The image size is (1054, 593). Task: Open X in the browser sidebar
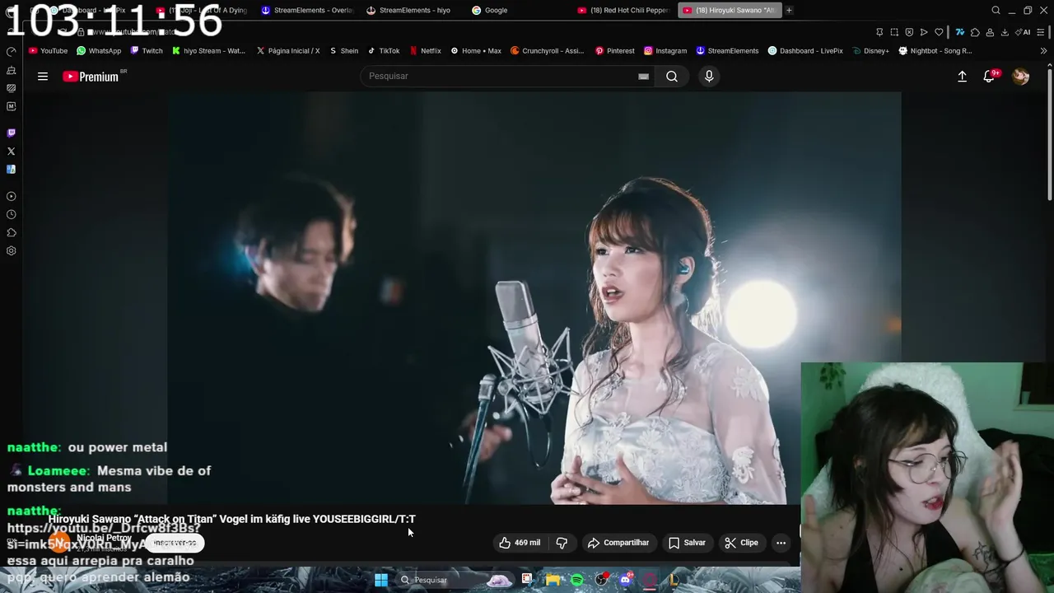click(11, 151)
